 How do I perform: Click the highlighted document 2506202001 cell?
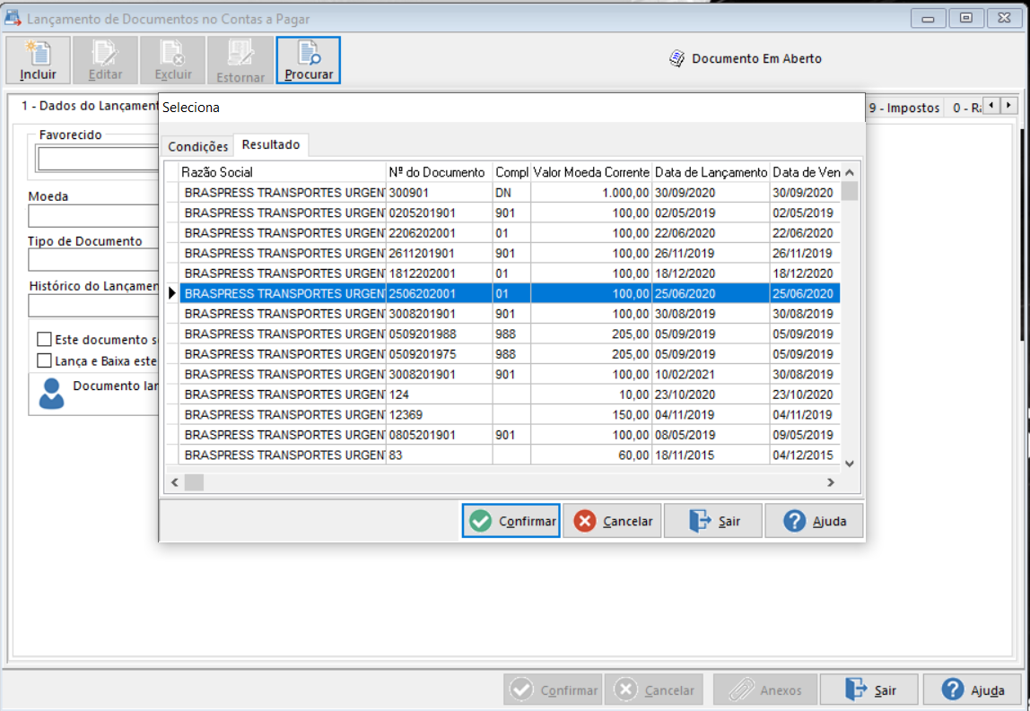439,293
